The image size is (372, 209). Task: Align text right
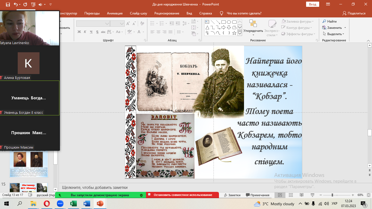coord(164,32)
